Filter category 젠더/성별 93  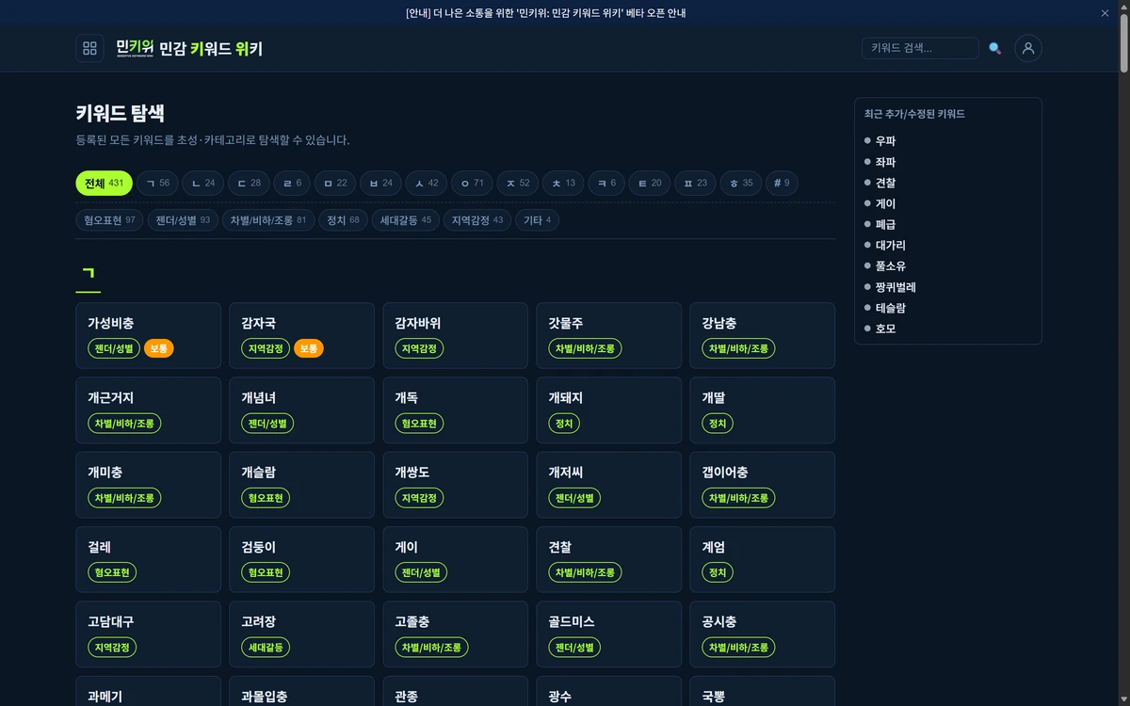pyautogui.click(x=183, y=220)
